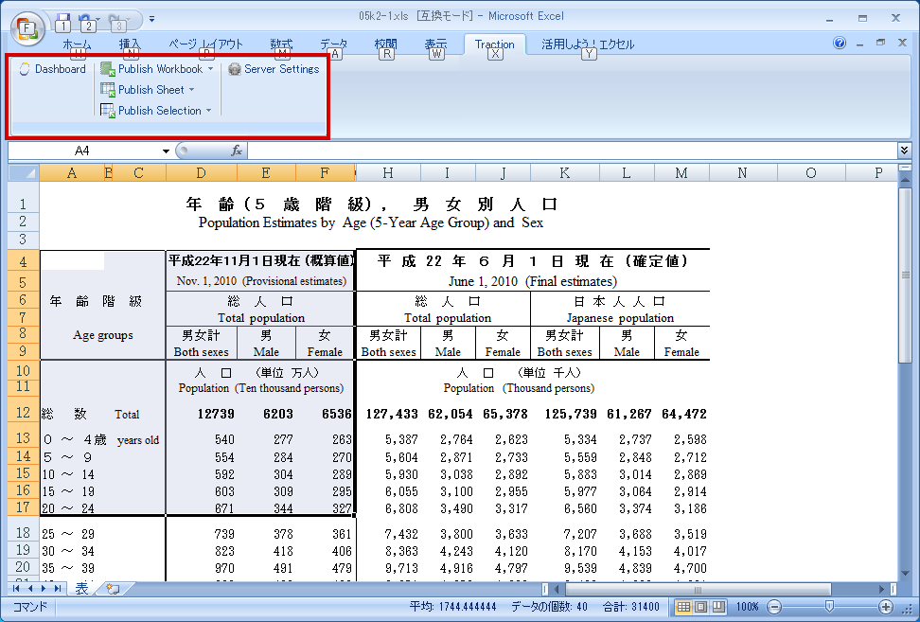Screen dimensions: 920x622
Task: Click Publish Workbook button
Action: (x=151, y=69)
